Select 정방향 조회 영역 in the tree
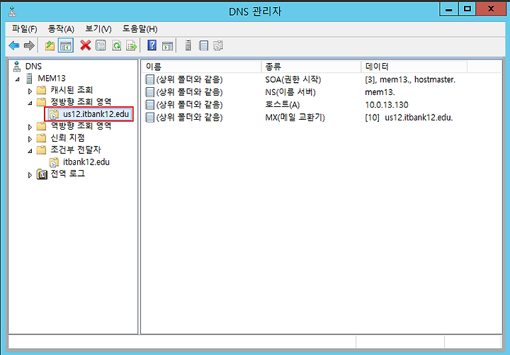The width and height of the screenshot is (510, 355). tap(81, 102)
